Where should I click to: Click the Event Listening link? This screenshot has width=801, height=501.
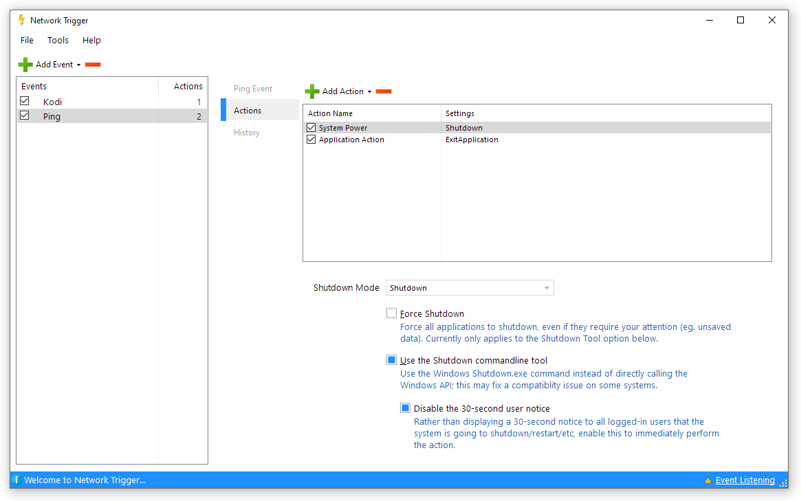(745, 480)
